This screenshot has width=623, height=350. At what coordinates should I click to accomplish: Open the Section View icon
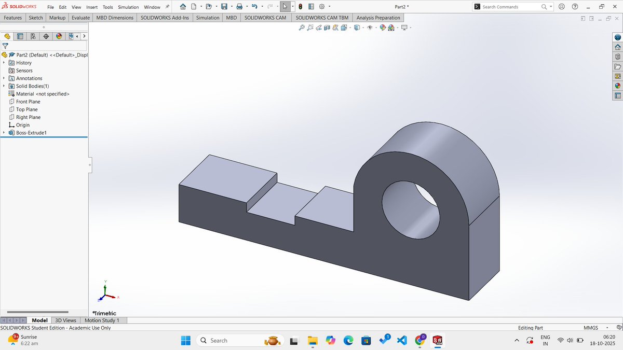(x=327, y=27)
